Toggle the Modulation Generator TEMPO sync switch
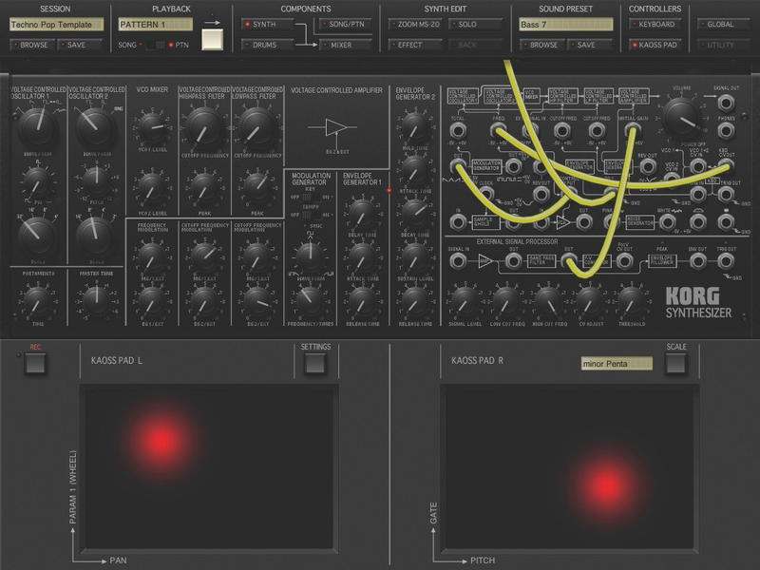This screenshot has height=570, width=760. point(311,215)
